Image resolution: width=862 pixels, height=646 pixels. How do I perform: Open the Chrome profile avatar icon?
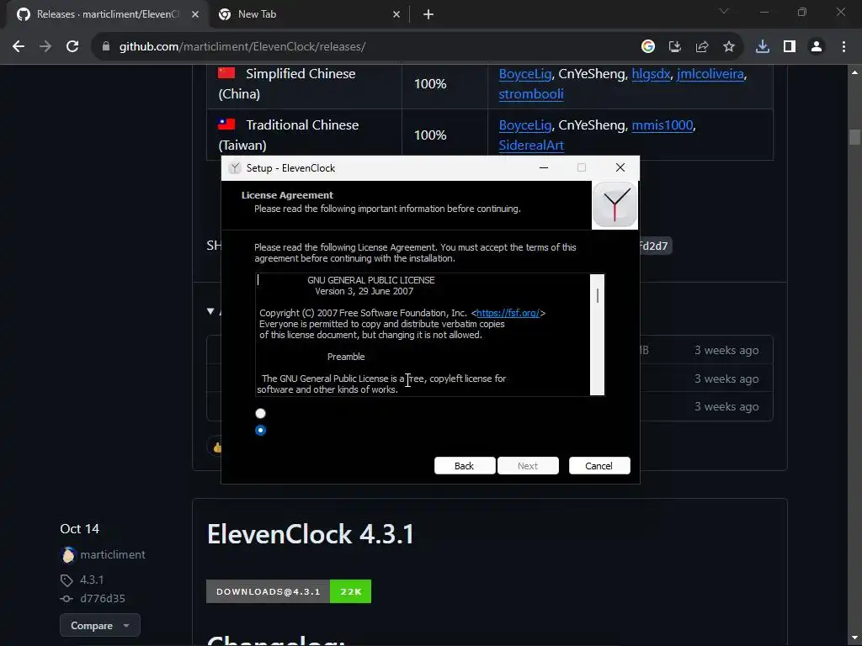816,47
